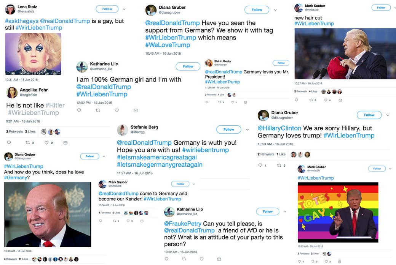
Task: Retweet Diana Gruber's sorry Hillary tweet
Action: tap(279, 165)
